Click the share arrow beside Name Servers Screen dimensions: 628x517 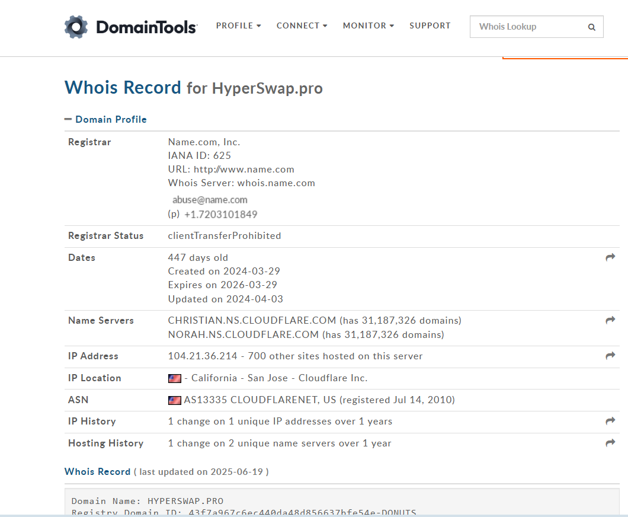[x=610, y=320]
